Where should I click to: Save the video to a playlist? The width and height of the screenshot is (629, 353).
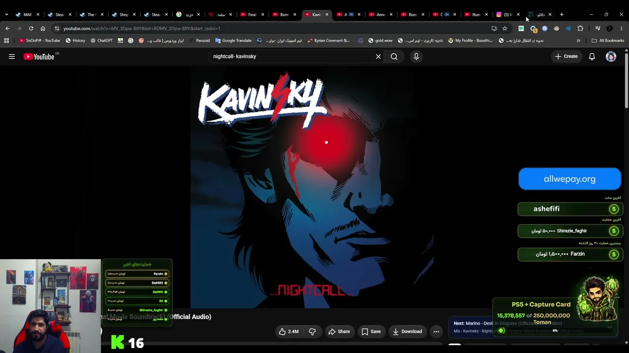371,331
